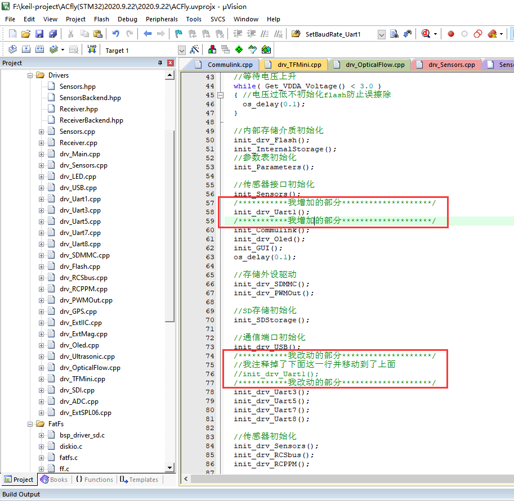Open SetBaudRate_Uart1 search dropdown arrow
Image resolution: width=514 pixels, height=501 pixels.
click(x=381, y=34)
